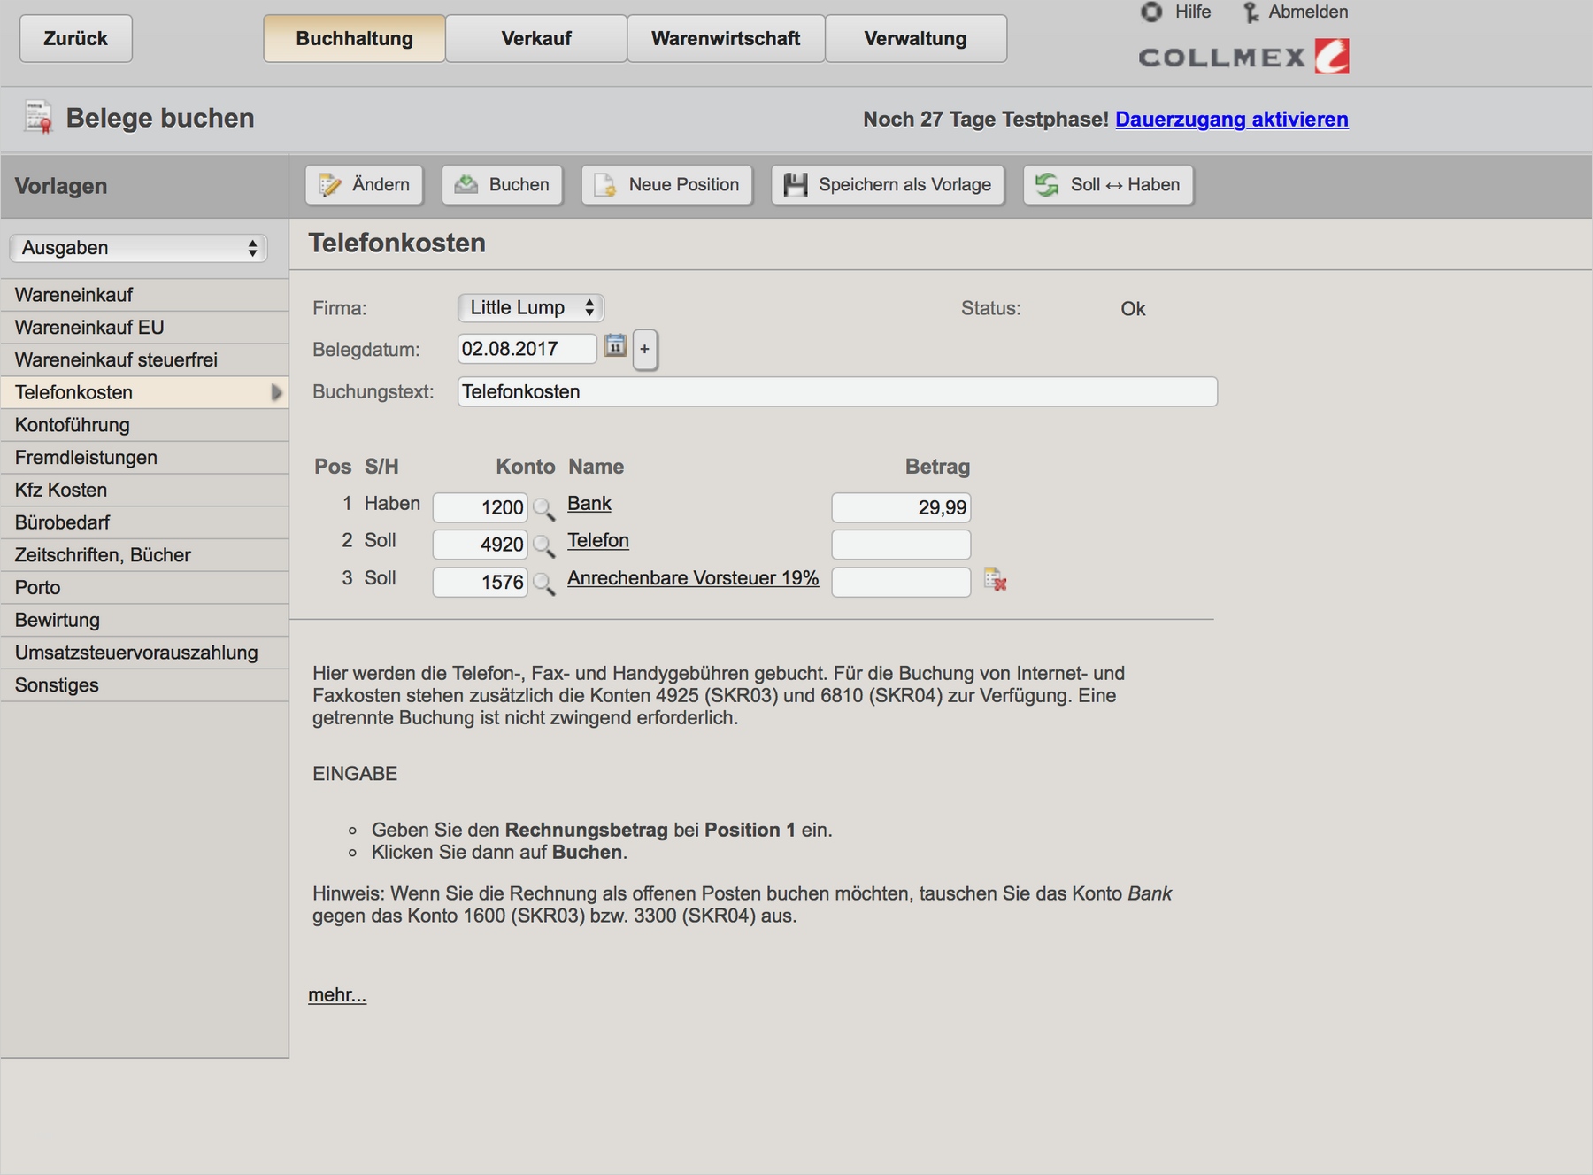The height and width of the screenshot is (1175, 1593).
Task: Click the Belegdatum date field
Action: click(527, 349)
